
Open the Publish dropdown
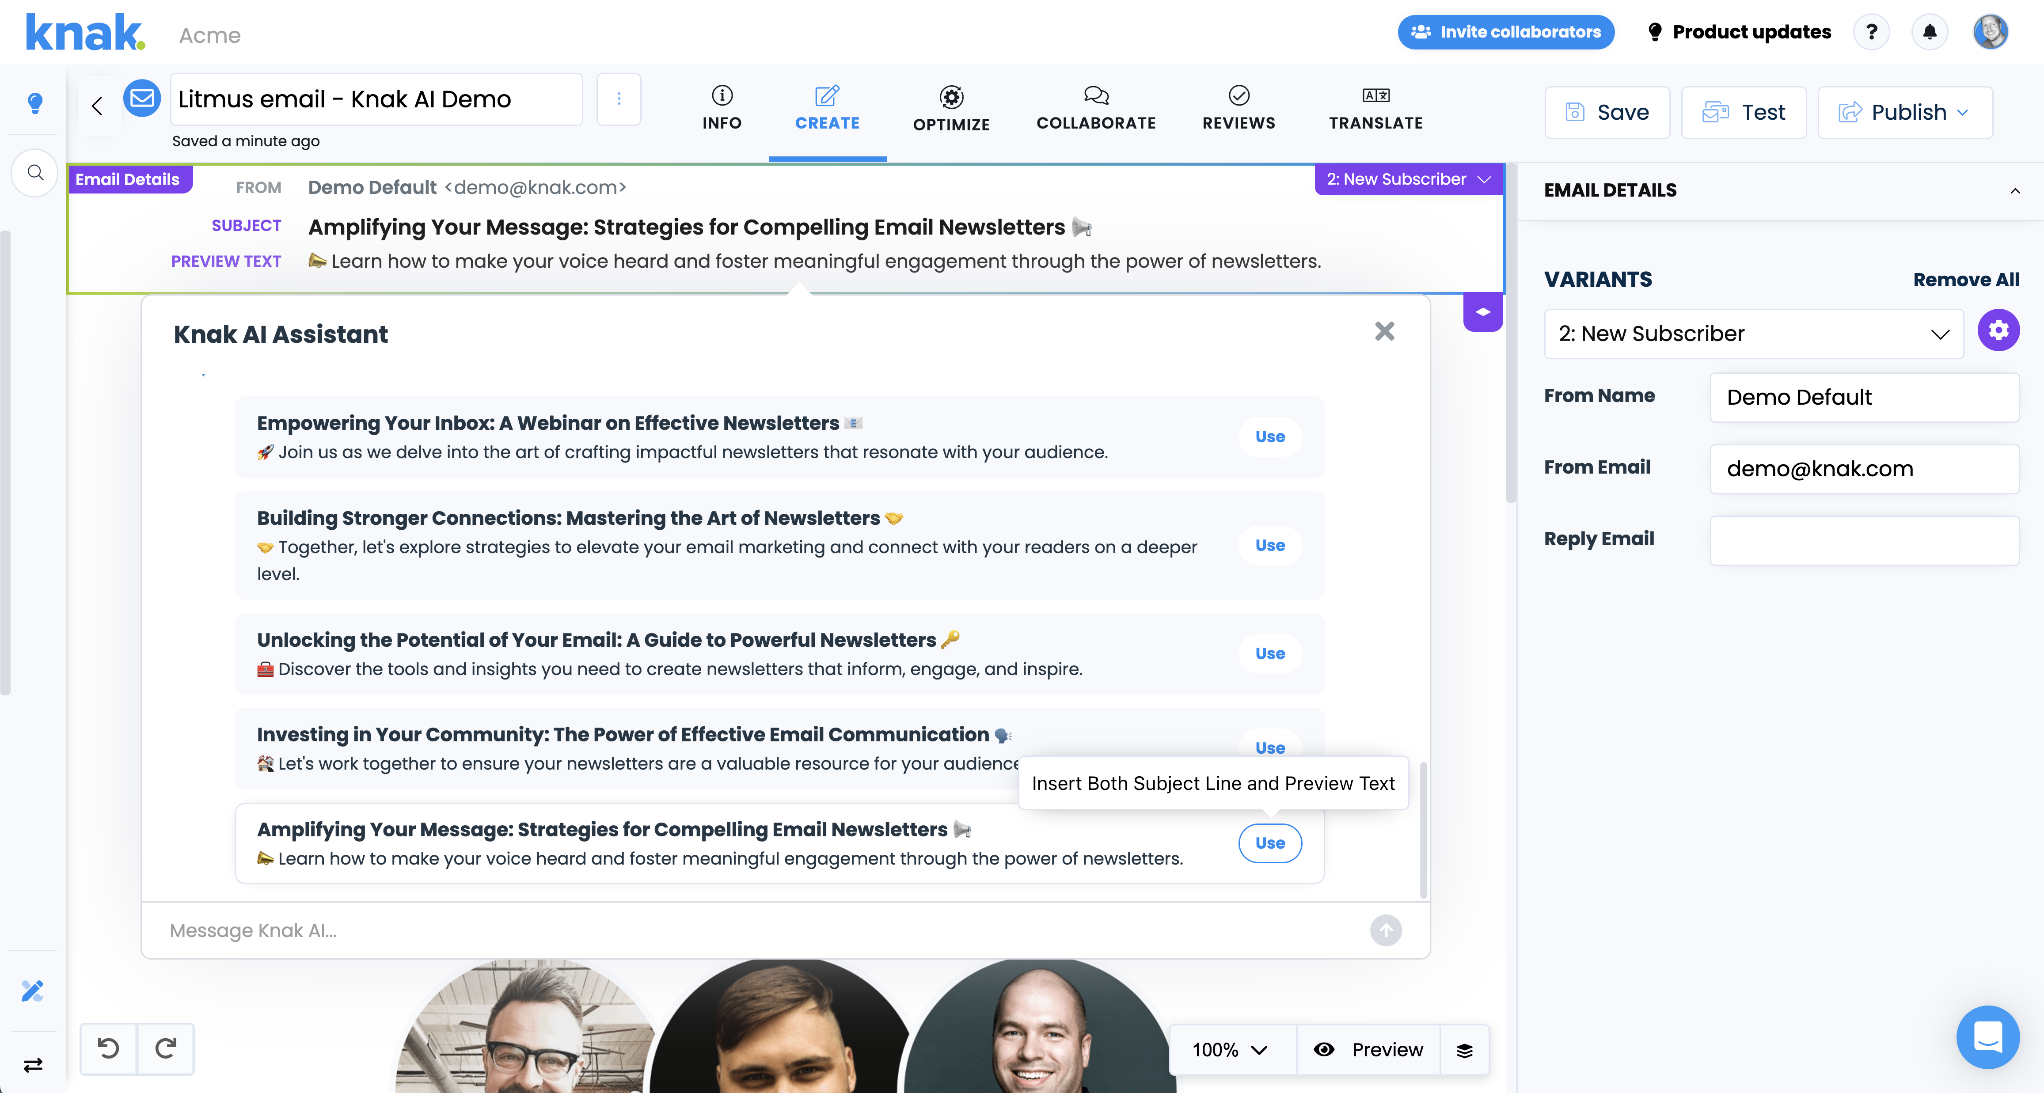[1905, 113]
